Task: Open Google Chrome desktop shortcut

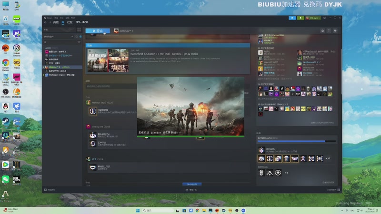Action: pos(5,65)
